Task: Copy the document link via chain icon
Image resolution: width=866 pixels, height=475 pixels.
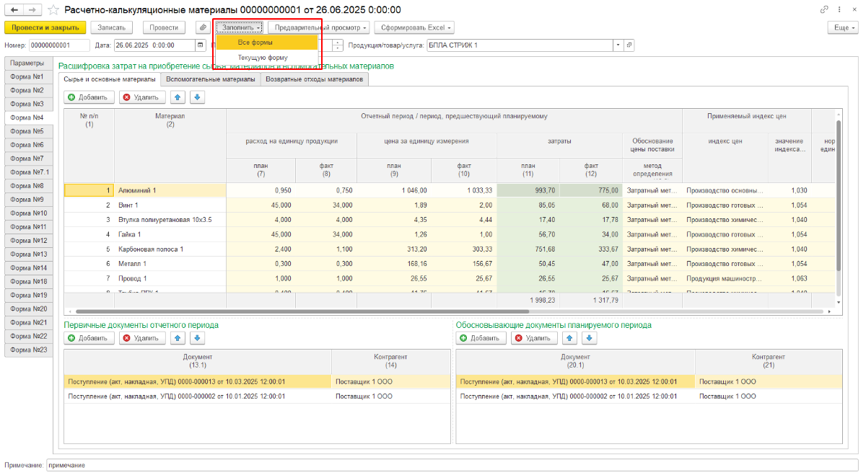Action: (x=825, y=10)
